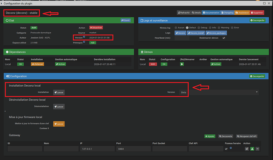Click Decouverte gateway button
Viewport: 273px width, 160px height.
pyautogui.click(x=226, y=136)
